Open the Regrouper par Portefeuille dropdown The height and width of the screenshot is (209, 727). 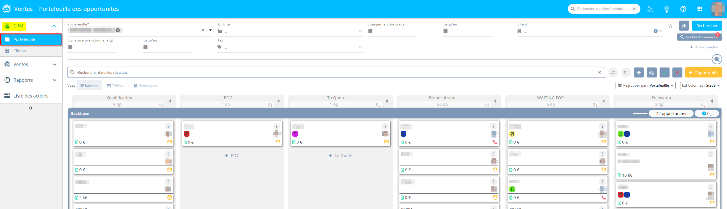click(x=645, y=85)
